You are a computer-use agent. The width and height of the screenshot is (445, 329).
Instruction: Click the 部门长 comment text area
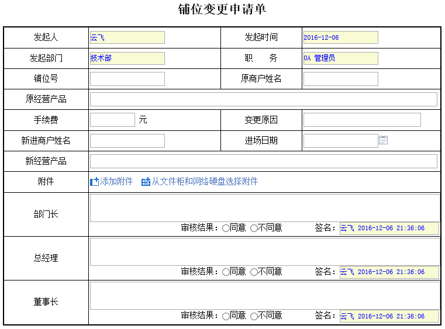click(265, 208)
